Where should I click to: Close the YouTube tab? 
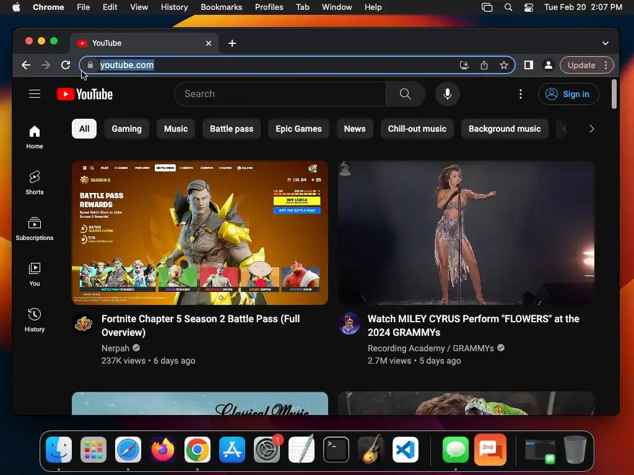click(208, 43)
